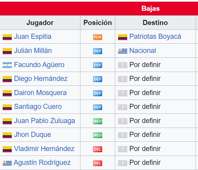Visit the Dairon Mosquera link
Viewport: 198px width, 170px height.
pyautogui.click(x=40, y=93)
